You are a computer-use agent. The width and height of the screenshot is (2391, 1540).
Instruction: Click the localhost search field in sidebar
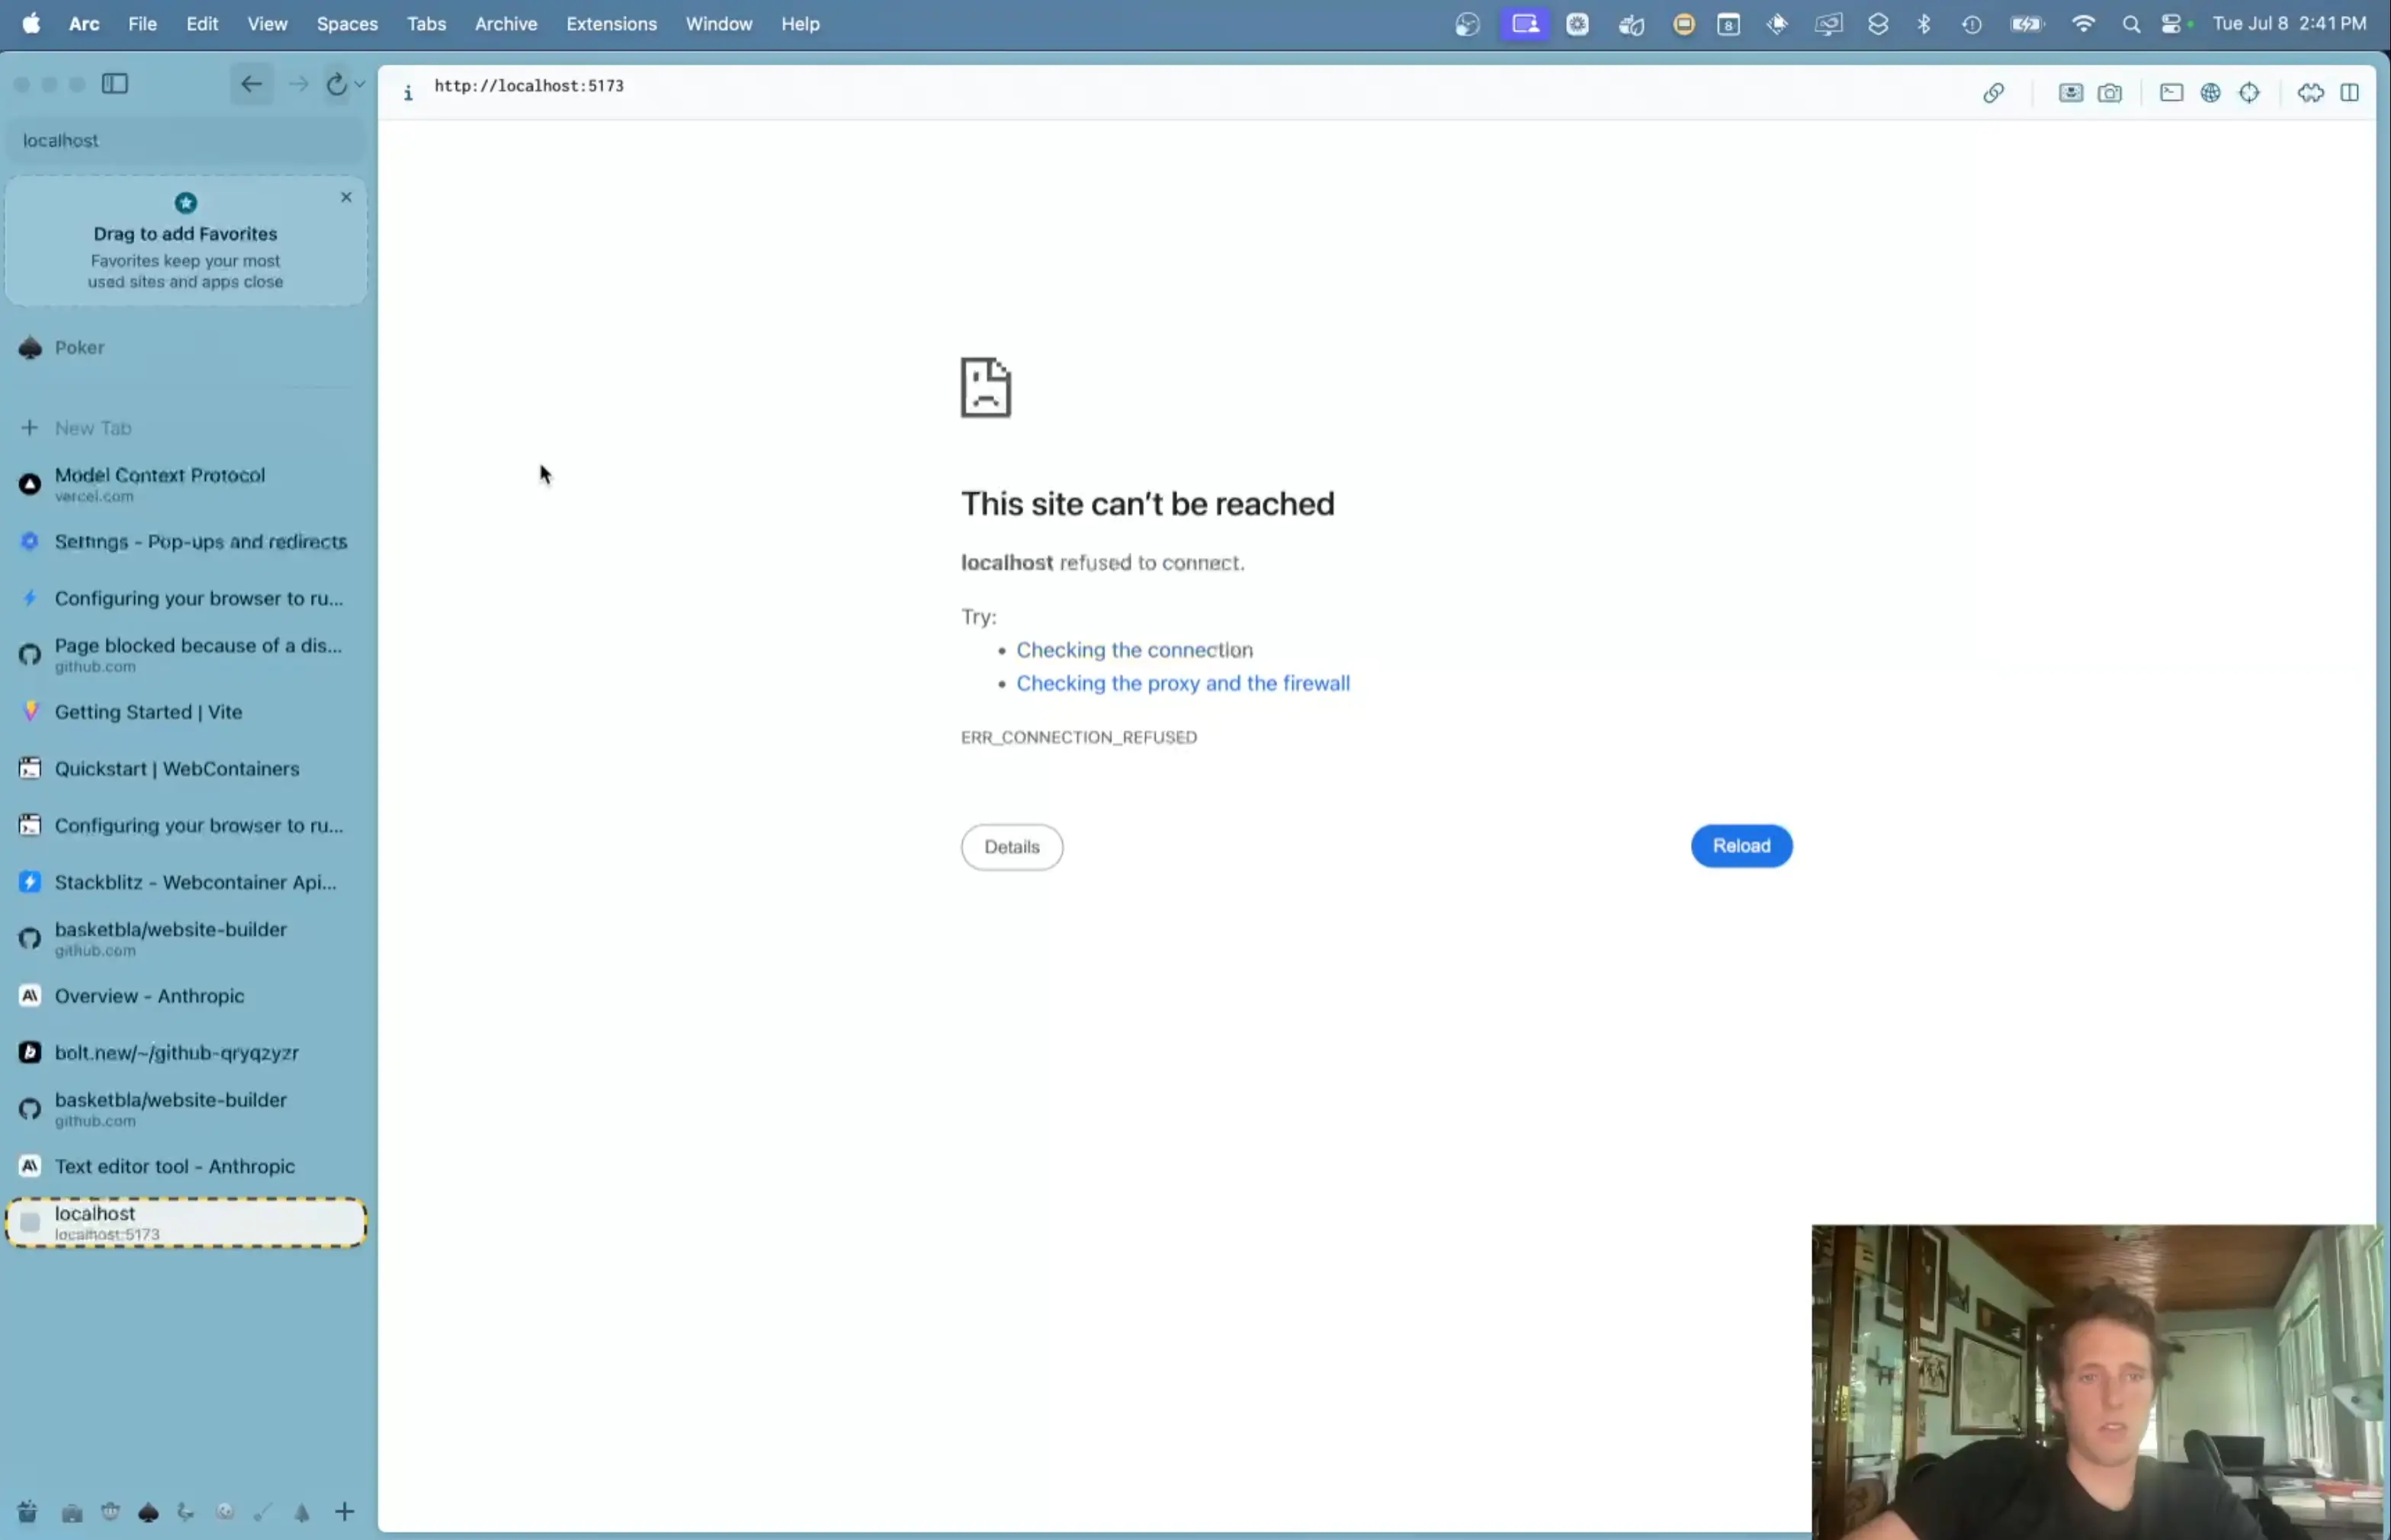186,141
